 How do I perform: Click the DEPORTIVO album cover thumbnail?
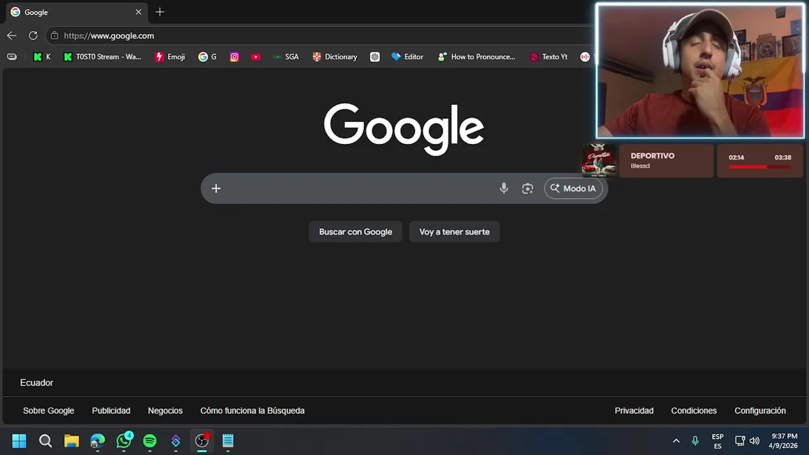(x=599, y=161)
